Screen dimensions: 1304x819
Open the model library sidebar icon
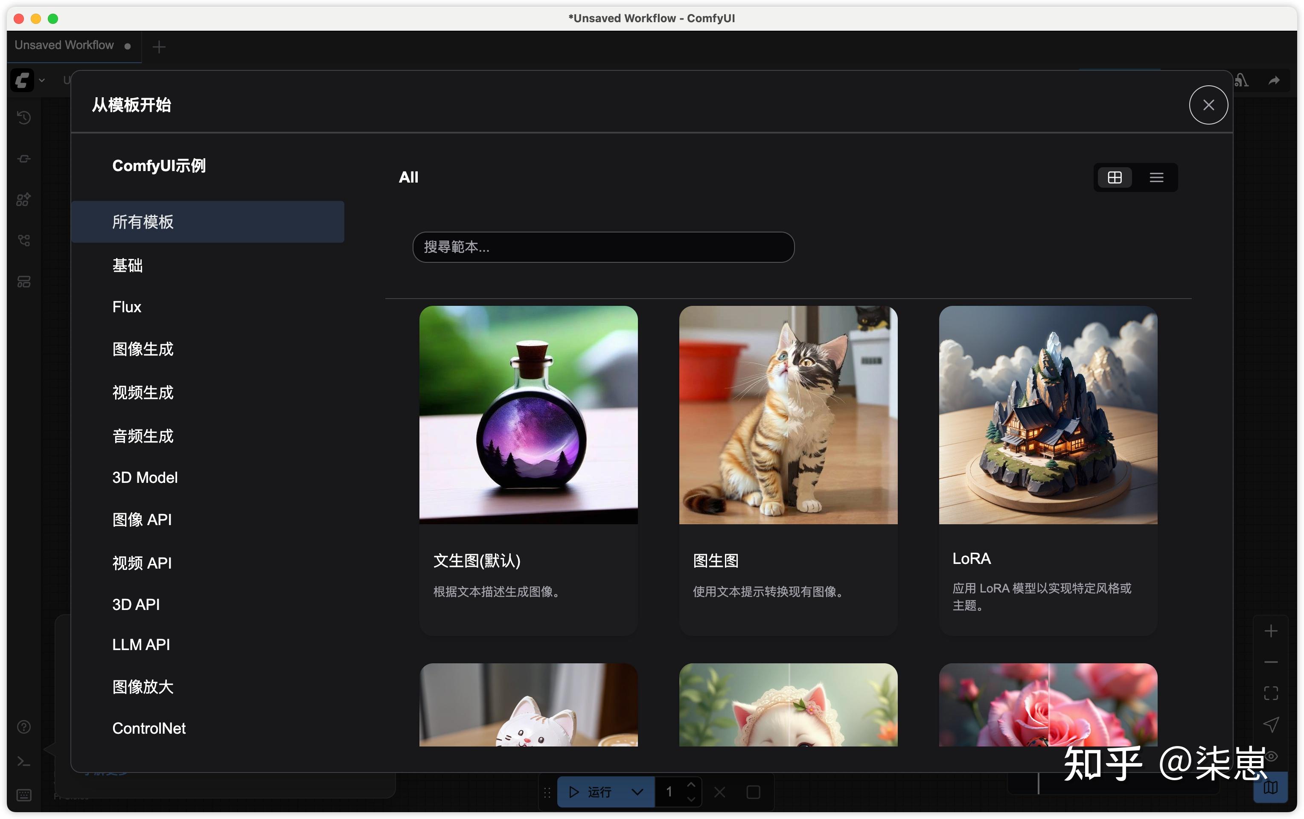point(24,200)
